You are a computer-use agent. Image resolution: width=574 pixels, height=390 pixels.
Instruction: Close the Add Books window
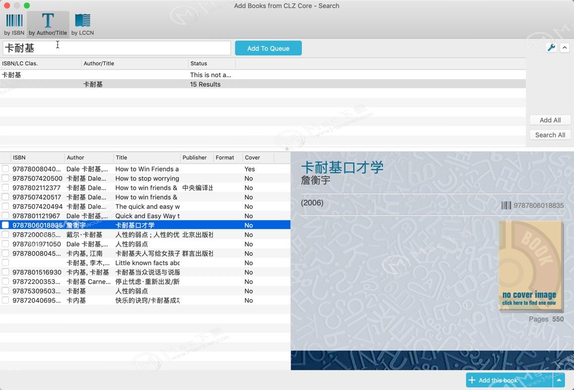(7, 5)
